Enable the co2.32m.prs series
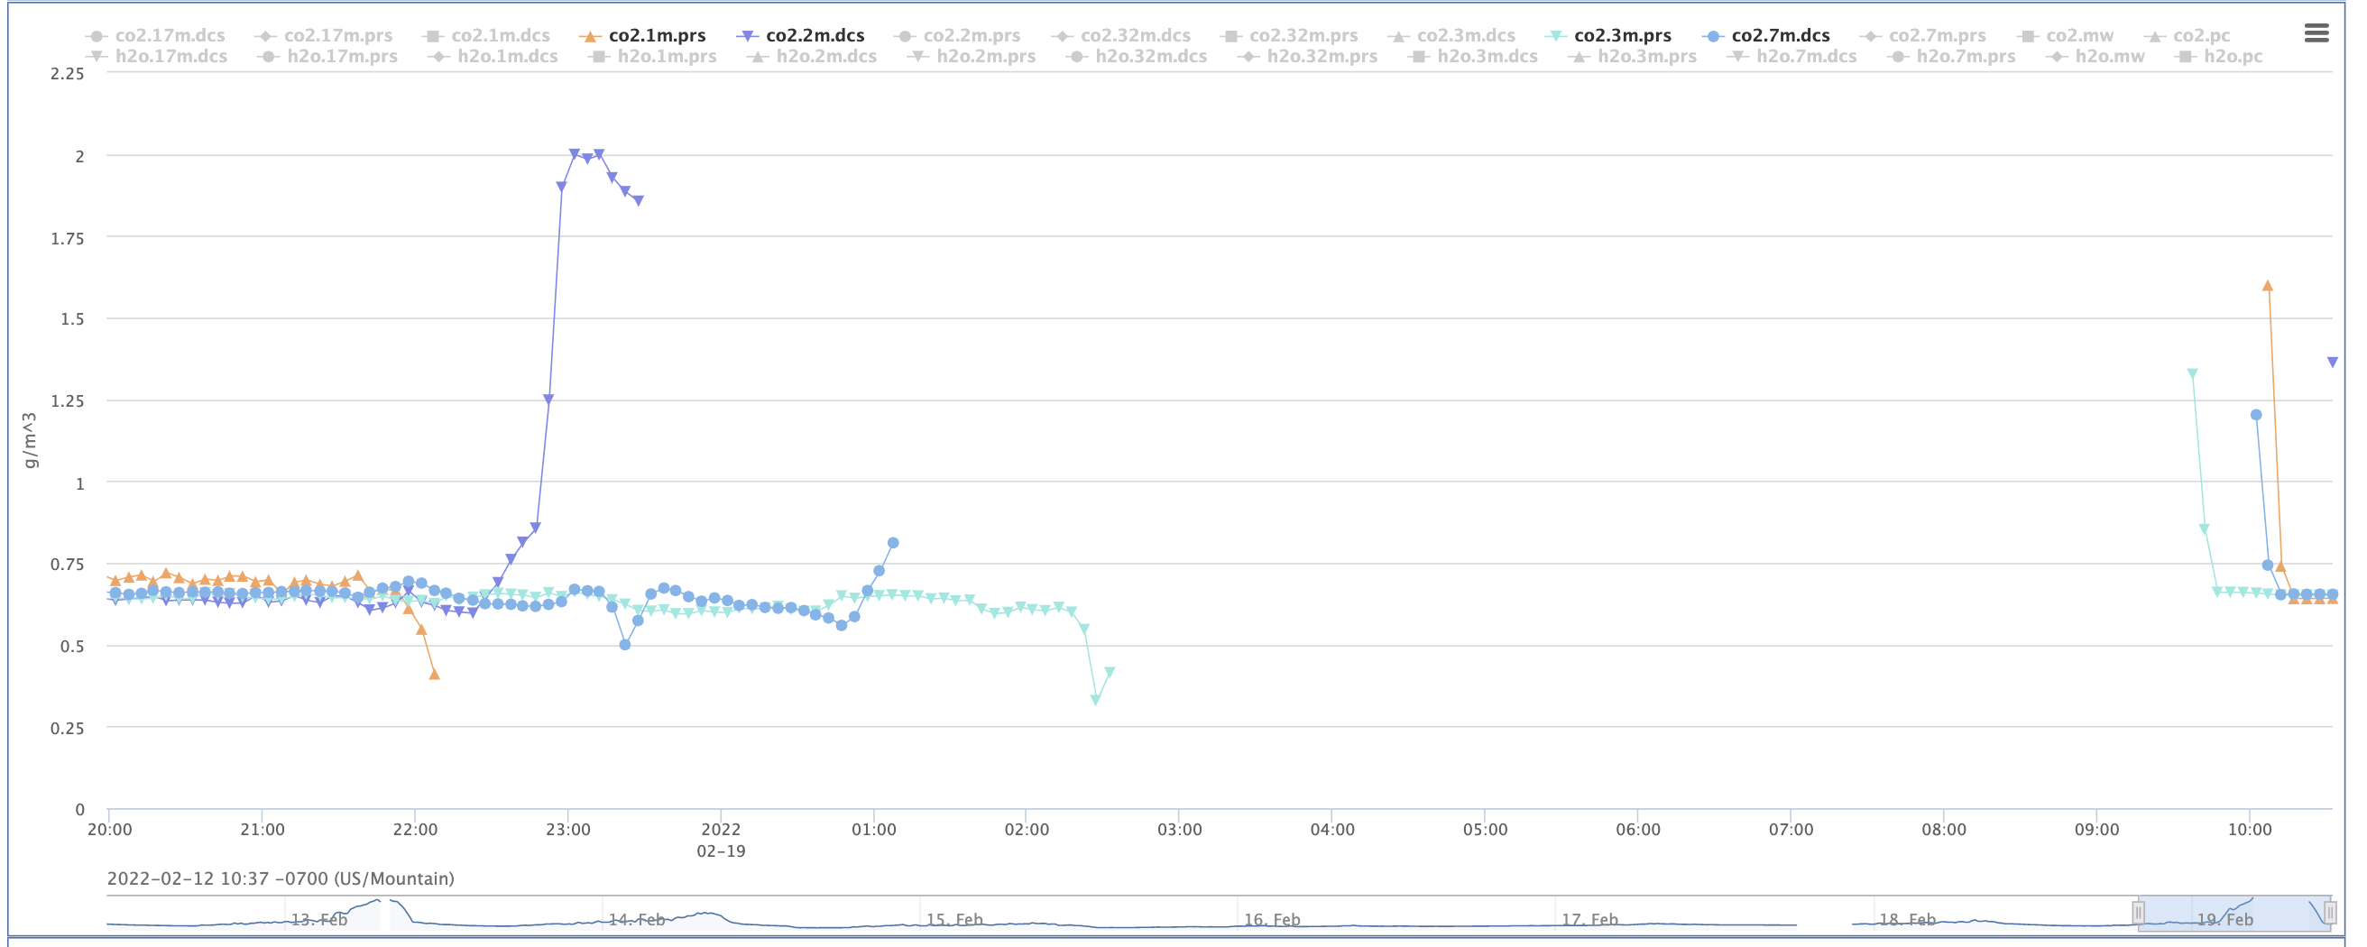Viewport: 2367px width, 947px height. click(1303, 36)
